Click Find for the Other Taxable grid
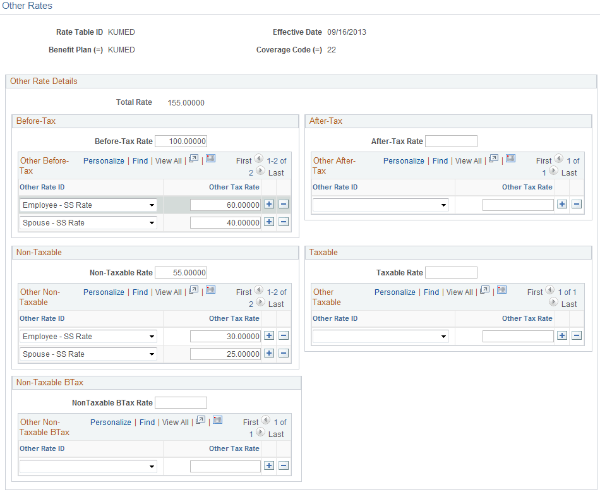The image size is (600, 492). click(x=431, y=291)
